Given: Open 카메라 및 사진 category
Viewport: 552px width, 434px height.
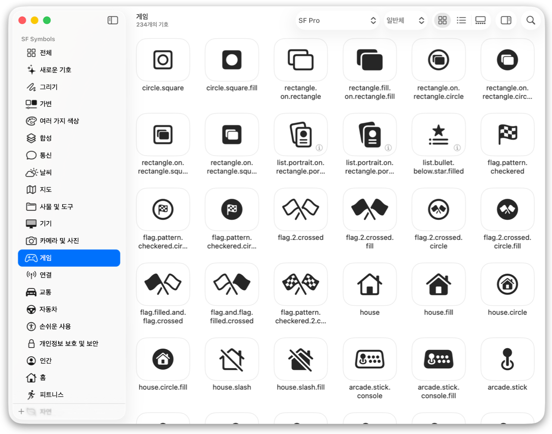Looking at the screenshot, I should [69, 241].
